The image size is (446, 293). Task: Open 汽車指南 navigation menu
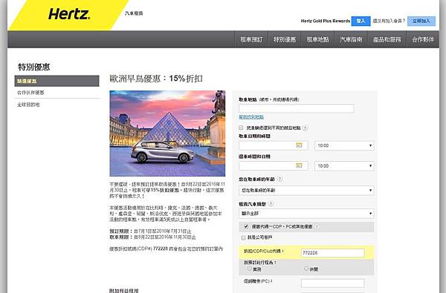351,39
